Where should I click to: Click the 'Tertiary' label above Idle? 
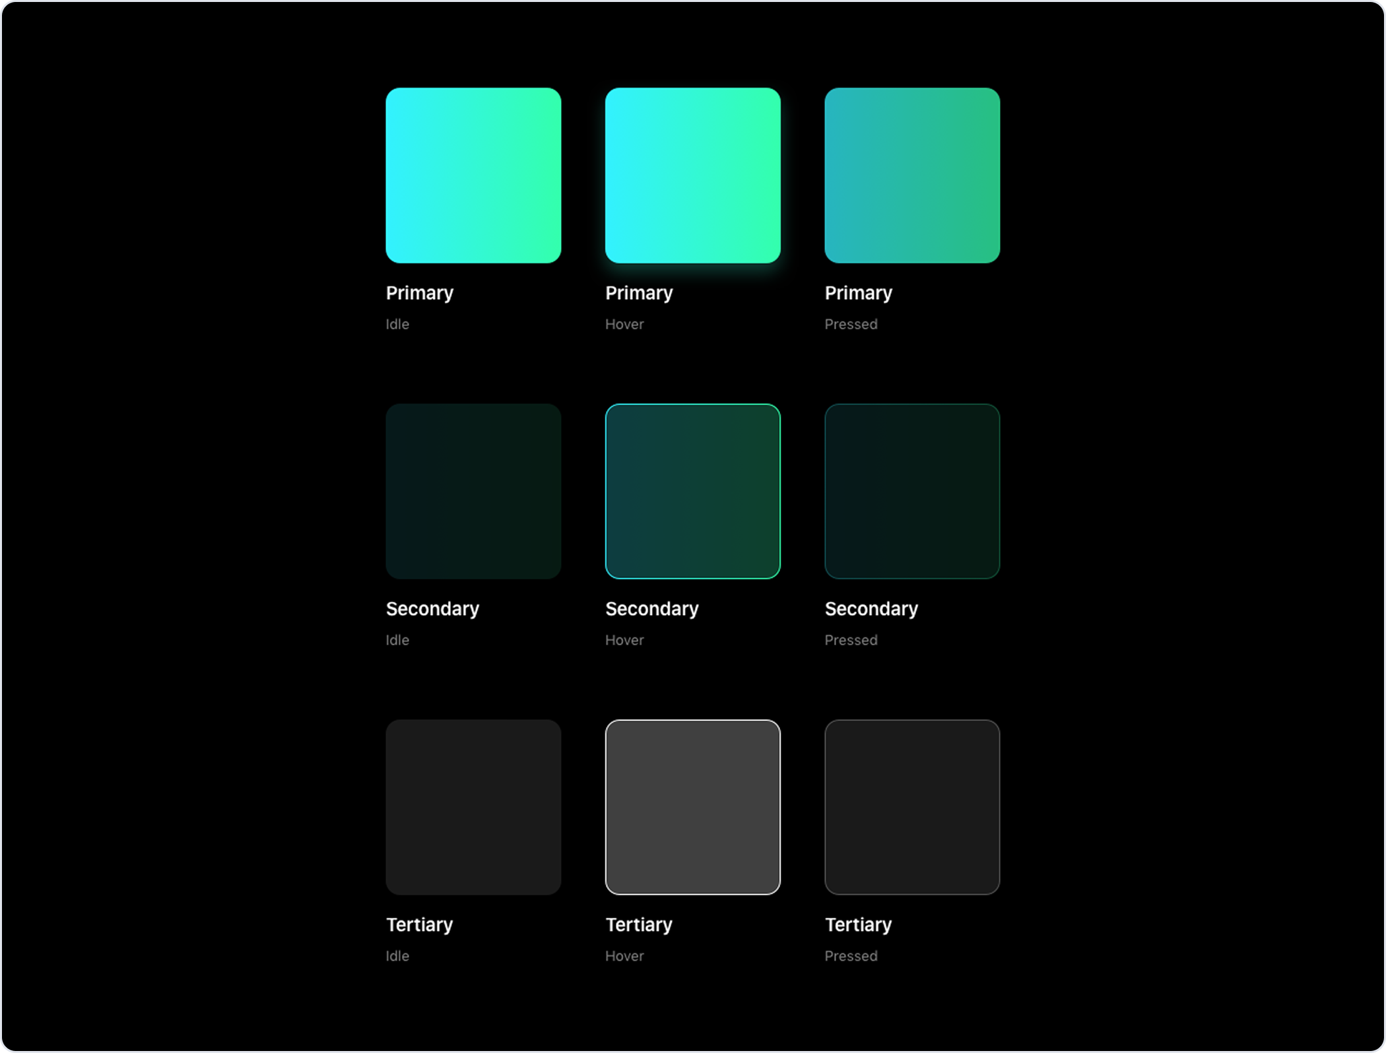point(420,925)
